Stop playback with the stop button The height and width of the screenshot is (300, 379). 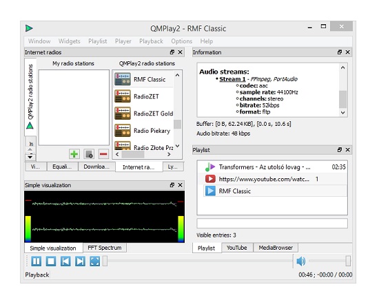pyautogui.click(x=51, y=261)
